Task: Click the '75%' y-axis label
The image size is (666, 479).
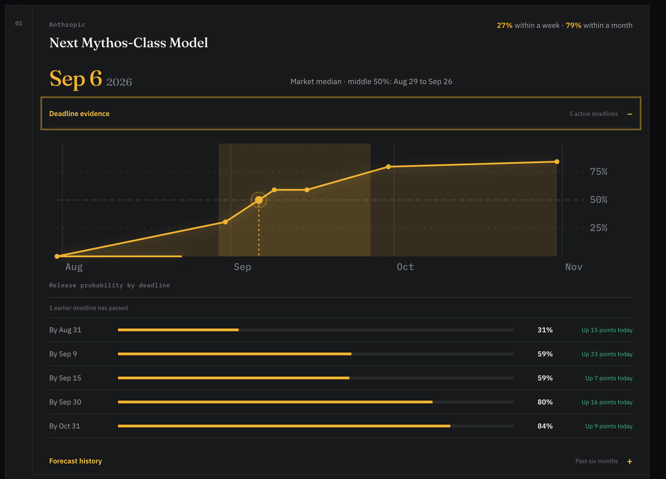Action: 599,172
